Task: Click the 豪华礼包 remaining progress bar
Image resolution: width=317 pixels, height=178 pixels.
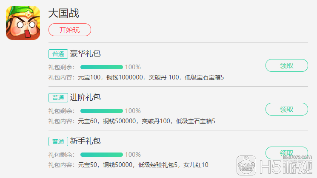Action: pos(102,67)
